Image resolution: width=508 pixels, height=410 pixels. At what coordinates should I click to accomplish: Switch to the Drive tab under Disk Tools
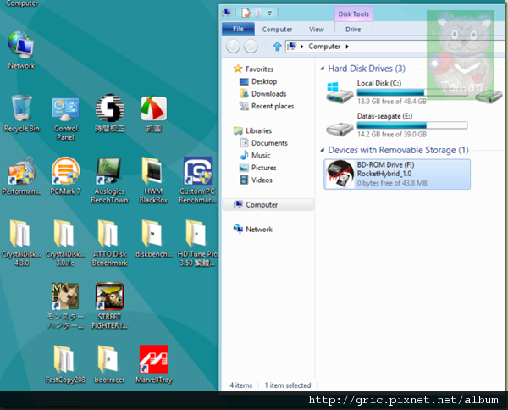(x=353, y=29)
